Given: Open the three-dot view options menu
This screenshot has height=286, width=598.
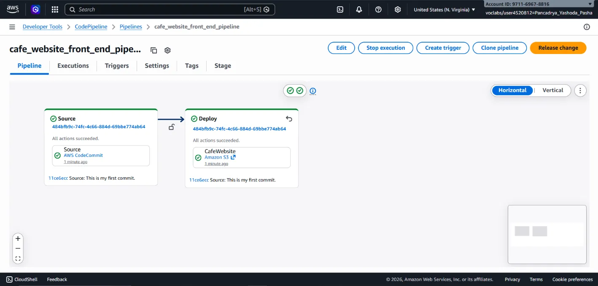Looking at the screenshot, I should (580, 90).
